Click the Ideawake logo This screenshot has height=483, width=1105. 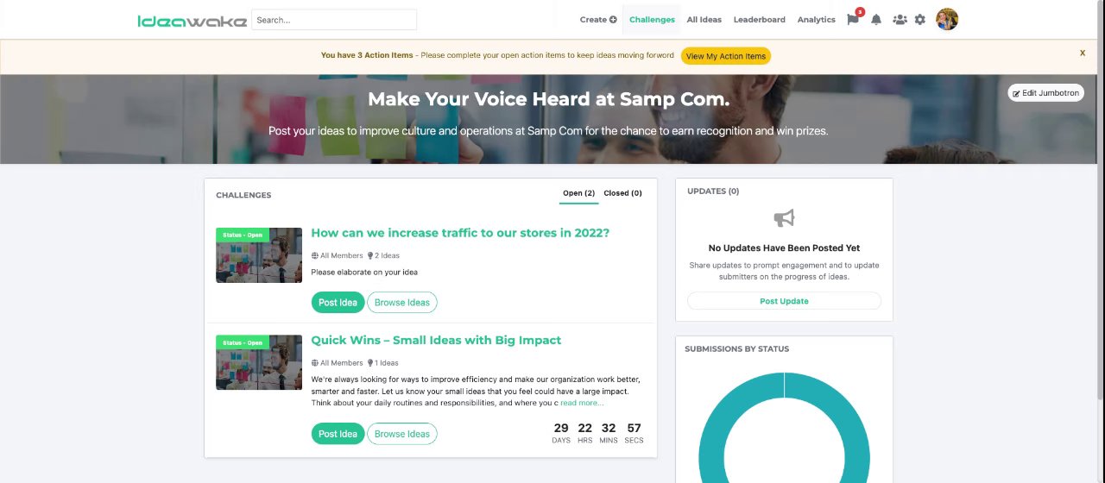tap(192, 20)
